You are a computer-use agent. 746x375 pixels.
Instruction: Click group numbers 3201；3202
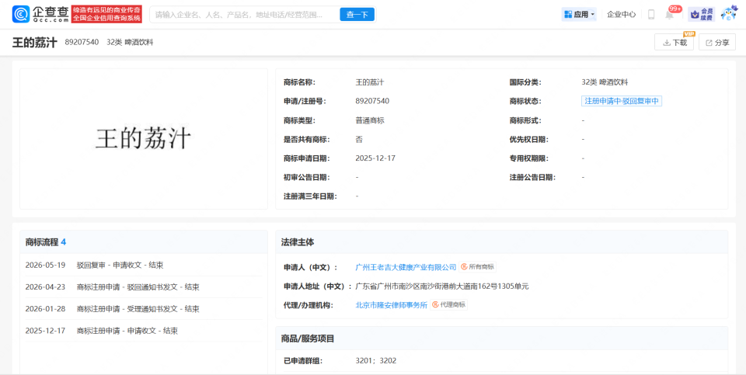(x=376, y=361)
